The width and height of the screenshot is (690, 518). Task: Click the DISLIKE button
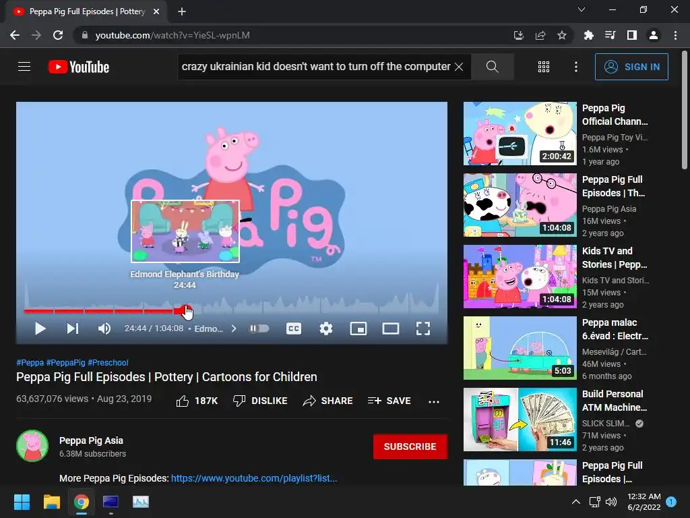pos(260,401)
